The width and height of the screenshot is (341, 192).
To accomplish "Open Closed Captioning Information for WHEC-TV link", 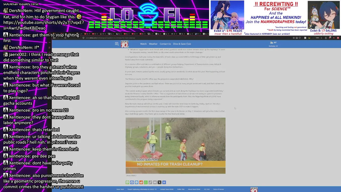I will click(x=142, y=189).
